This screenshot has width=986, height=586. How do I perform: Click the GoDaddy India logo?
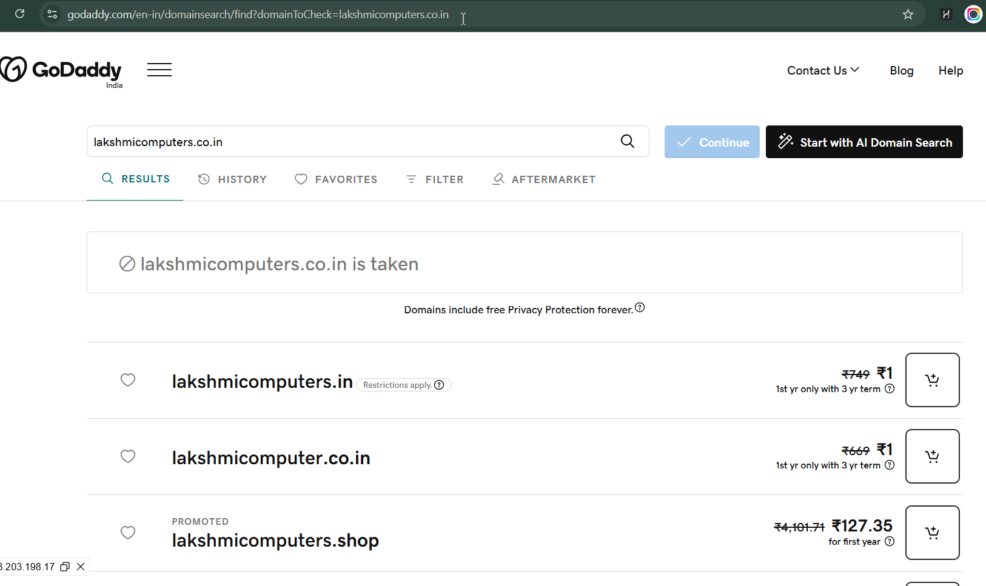[61, 71]
